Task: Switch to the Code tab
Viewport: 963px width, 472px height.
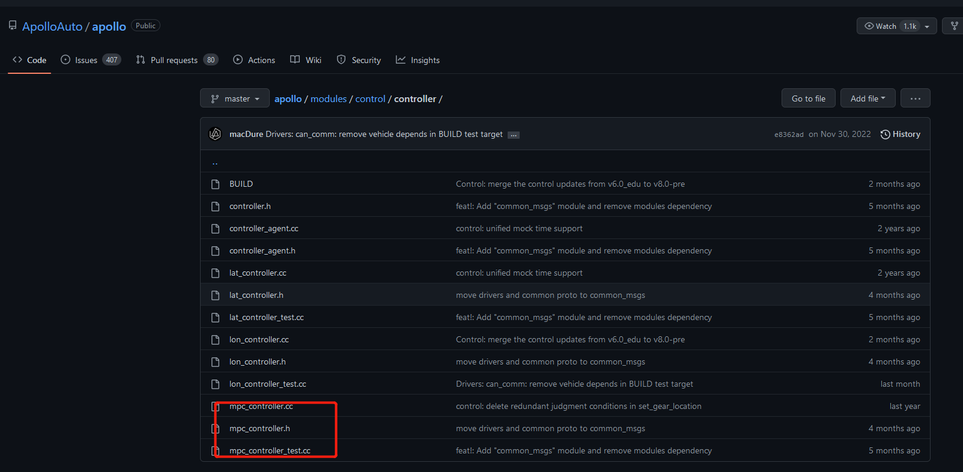Action: (x=29, y=60)
